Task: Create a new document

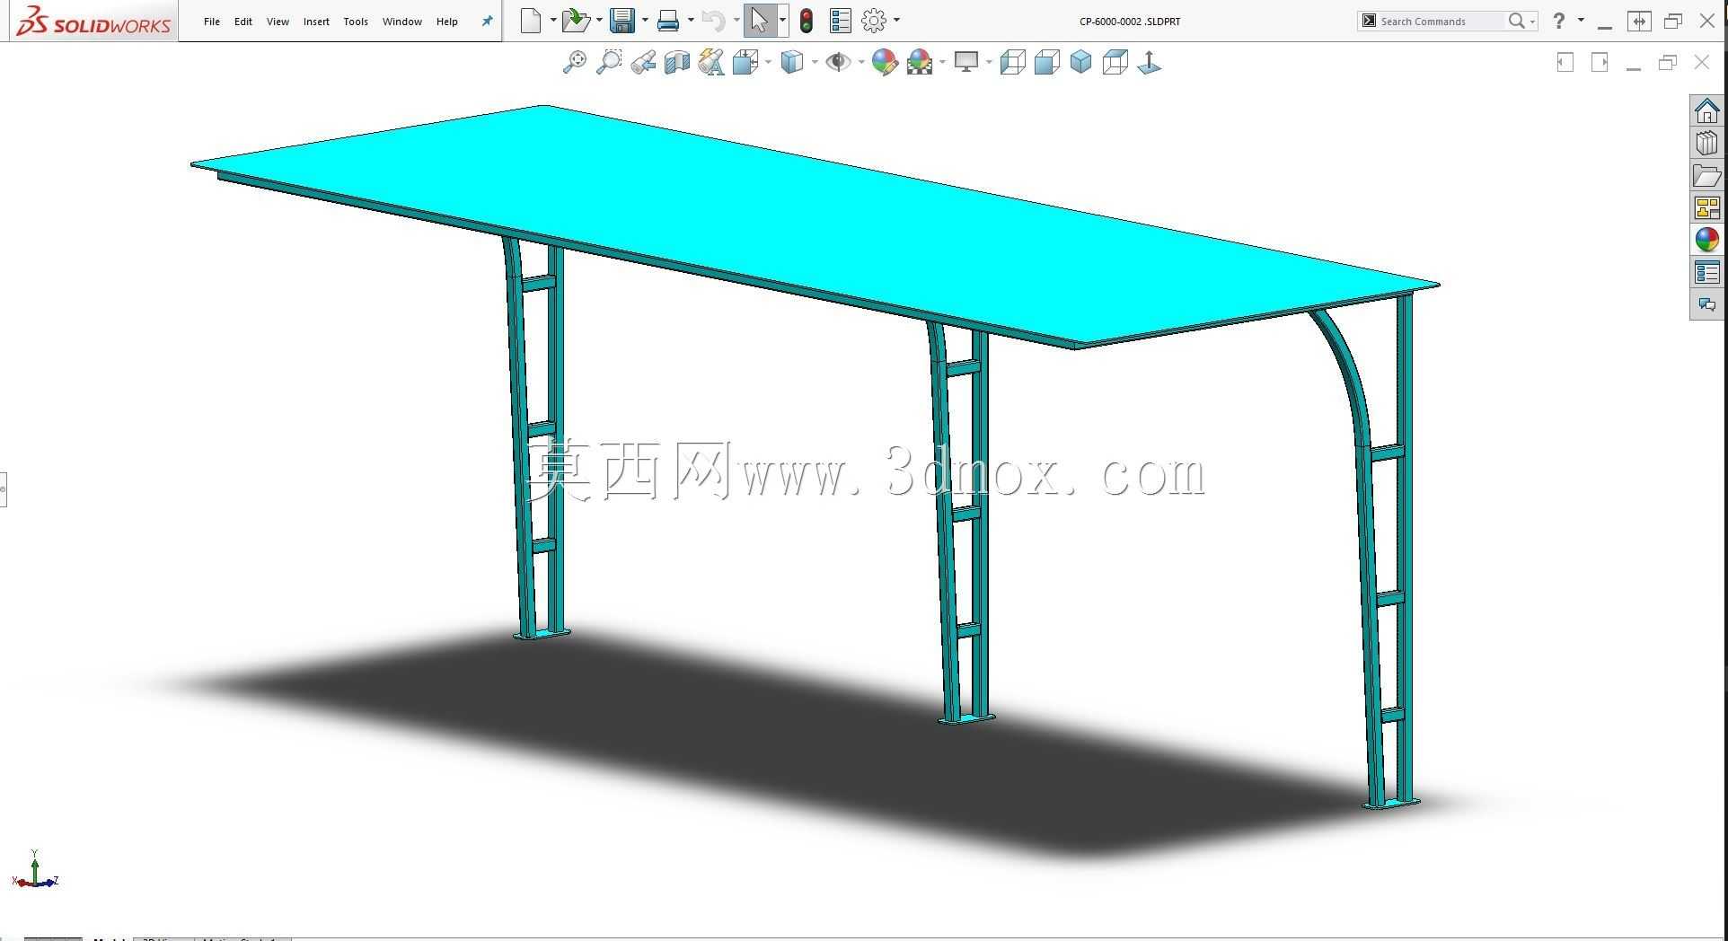Action: click(531, 21)
